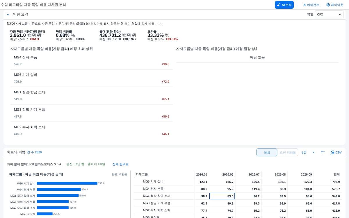Switch chart view to 요인 워터폴
Viewport: 349px width, 218px height.
pos(288,152)
